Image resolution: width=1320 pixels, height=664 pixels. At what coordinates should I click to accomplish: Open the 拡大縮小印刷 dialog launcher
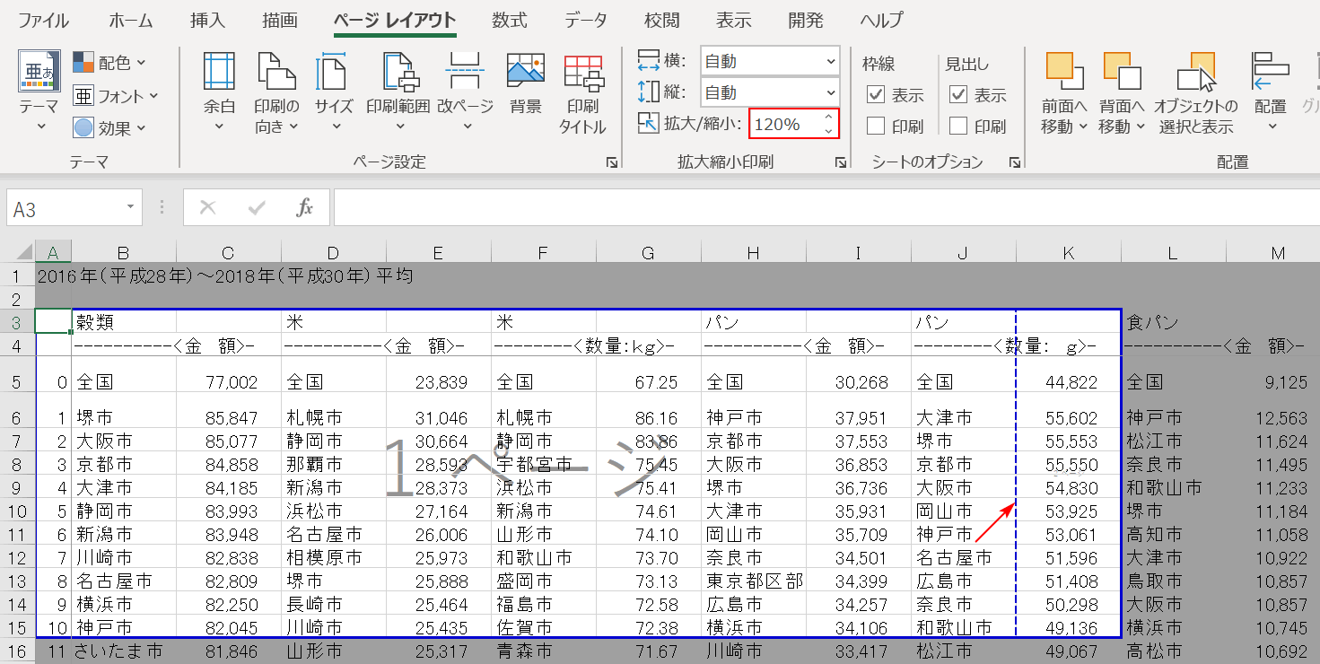point(841,162)
